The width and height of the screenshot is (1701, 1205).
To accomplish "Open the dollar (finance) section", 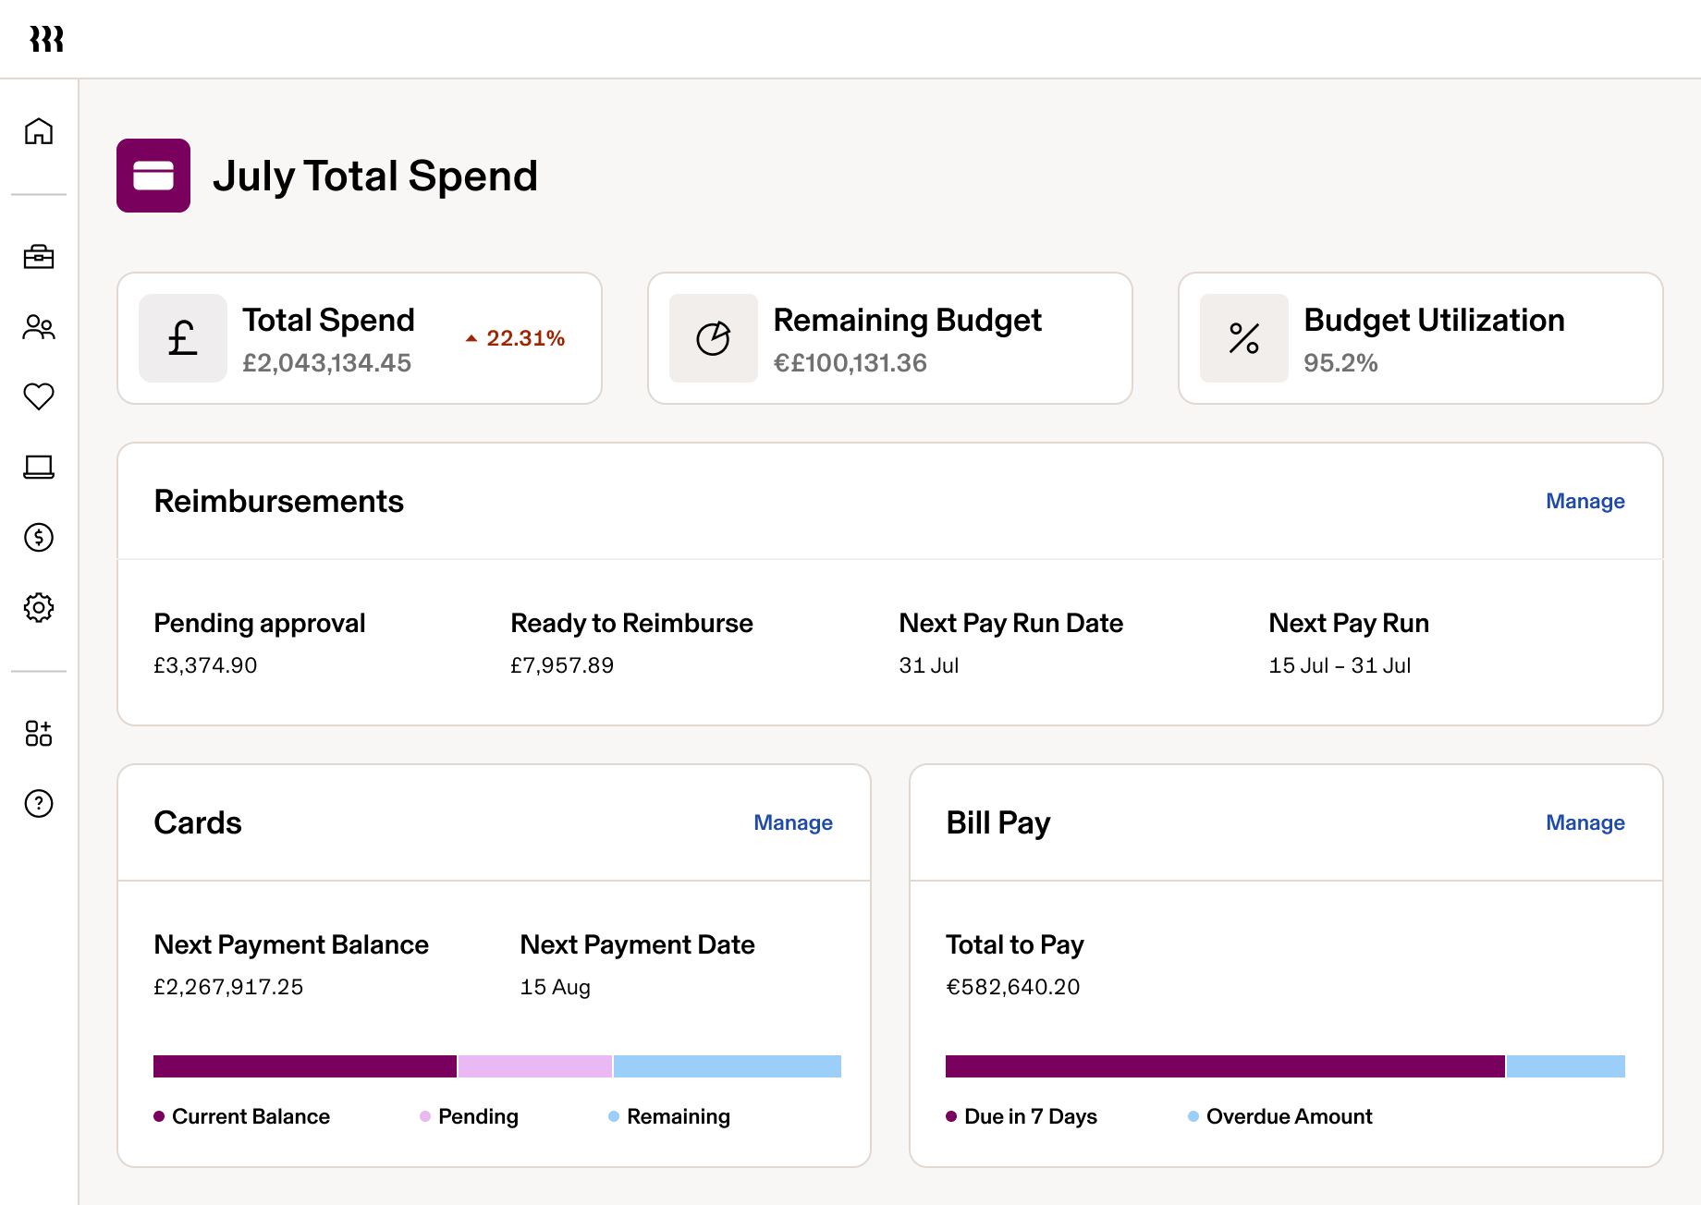I will [x=39, y=538].
